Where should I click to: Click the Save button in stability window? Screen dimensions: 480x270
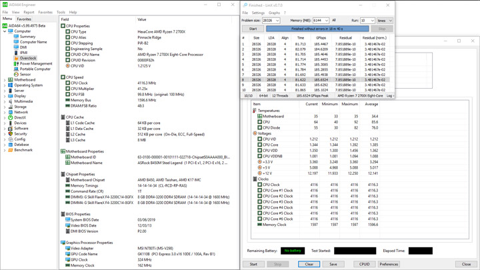click(x=333, y=264)
